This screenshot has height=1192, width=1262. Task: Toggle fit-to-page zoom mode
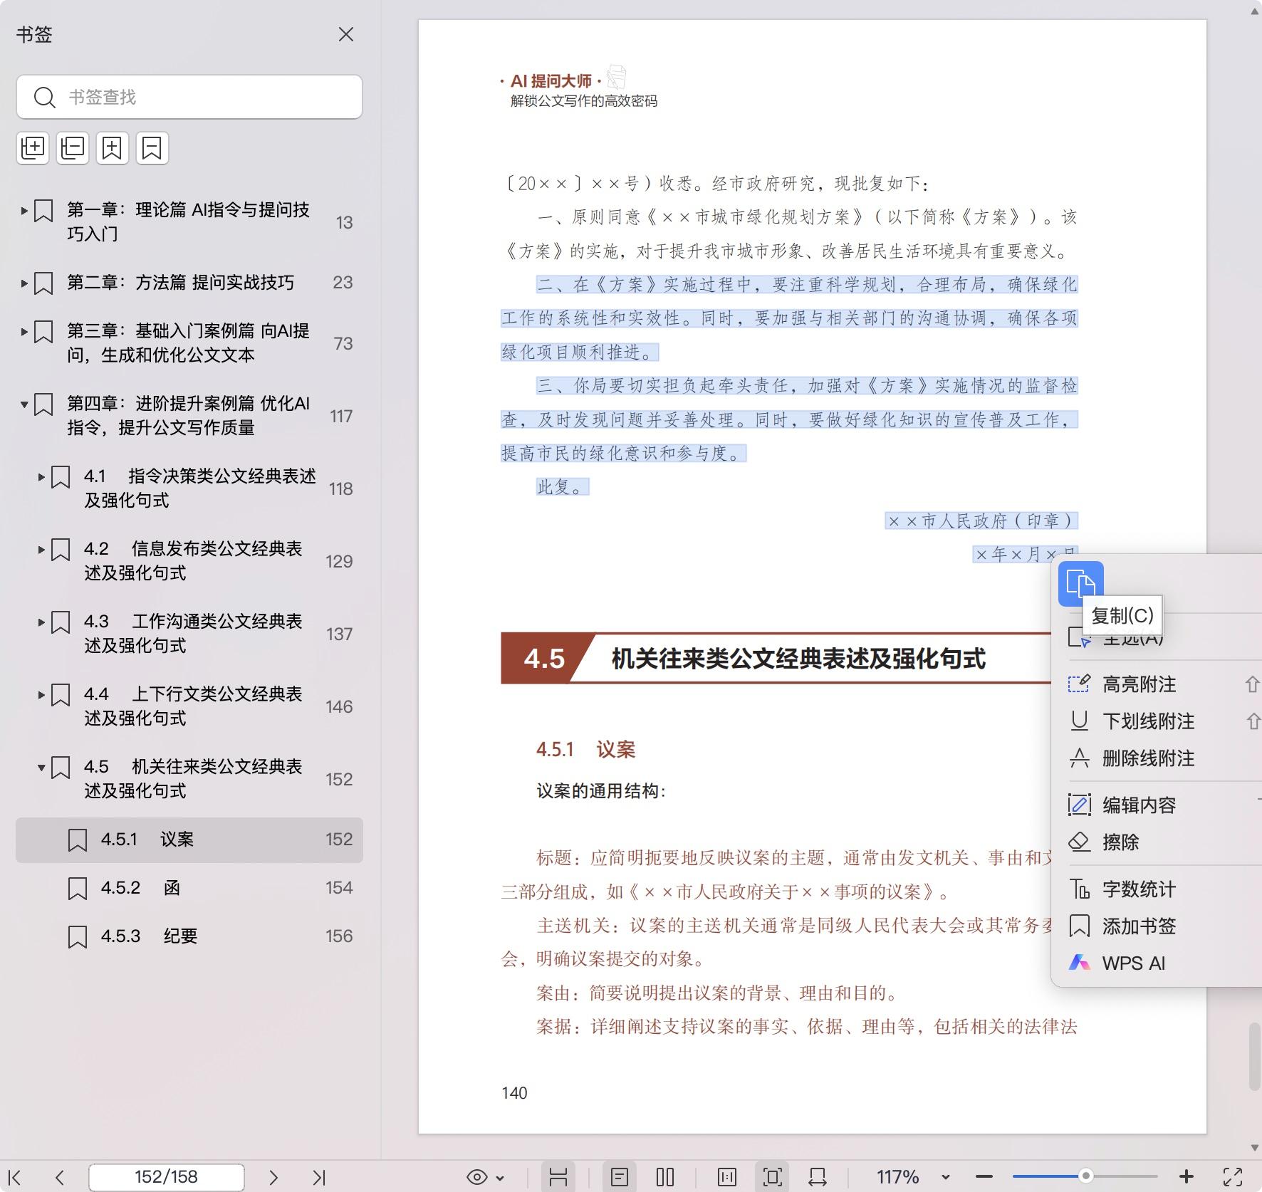[772, 1177]
